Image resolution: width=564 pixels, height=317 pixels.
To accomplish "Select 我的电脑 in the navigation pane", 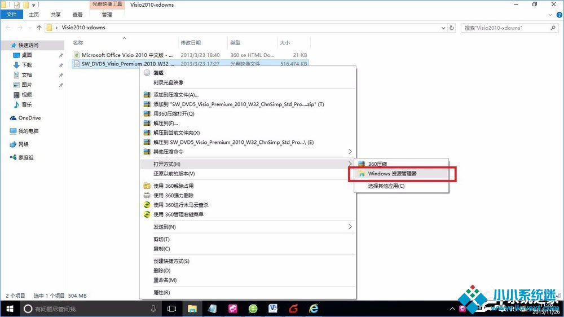I will (x=28, y=131).
